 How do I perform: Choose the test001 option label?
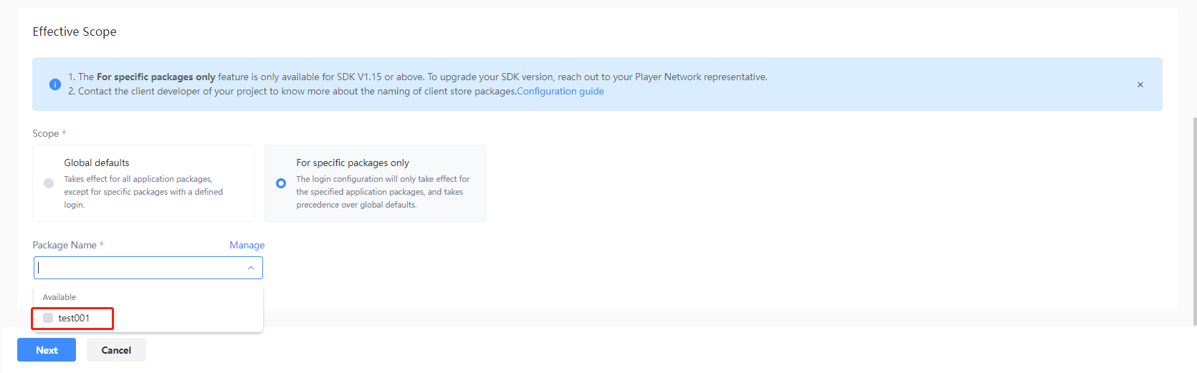click(x=74, y=318)
